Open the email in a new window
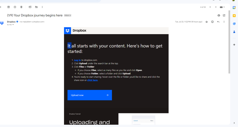The width and height of the screenshot is (238, 127). [x=224, y=15]
